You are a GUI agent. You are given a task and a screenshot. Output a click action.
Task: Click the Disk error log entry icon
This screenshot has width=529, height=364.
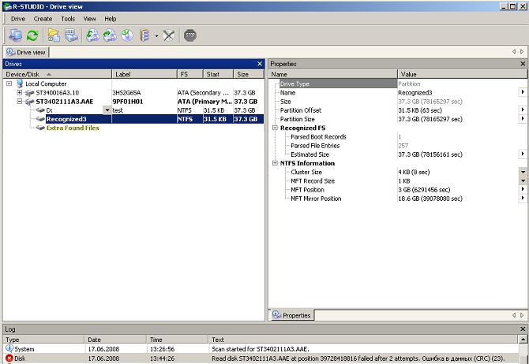(x=9, y=358)
